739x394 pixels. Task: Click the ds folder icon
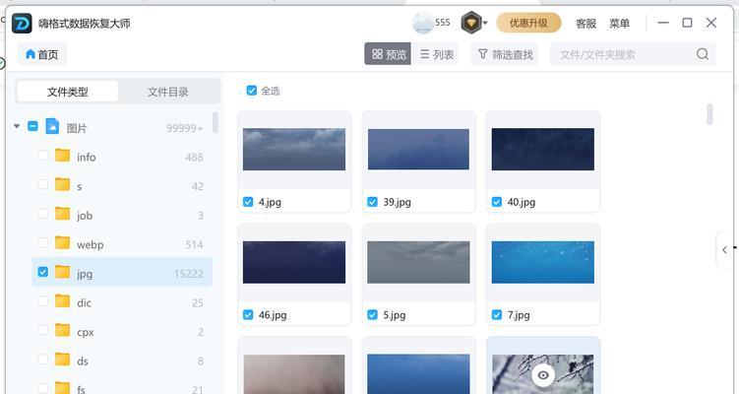[62, 360]
